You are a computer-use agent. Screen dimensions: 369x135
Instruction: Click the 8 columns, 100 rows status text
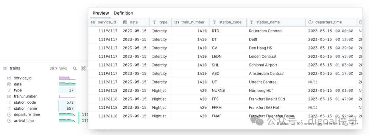point(308,123)
